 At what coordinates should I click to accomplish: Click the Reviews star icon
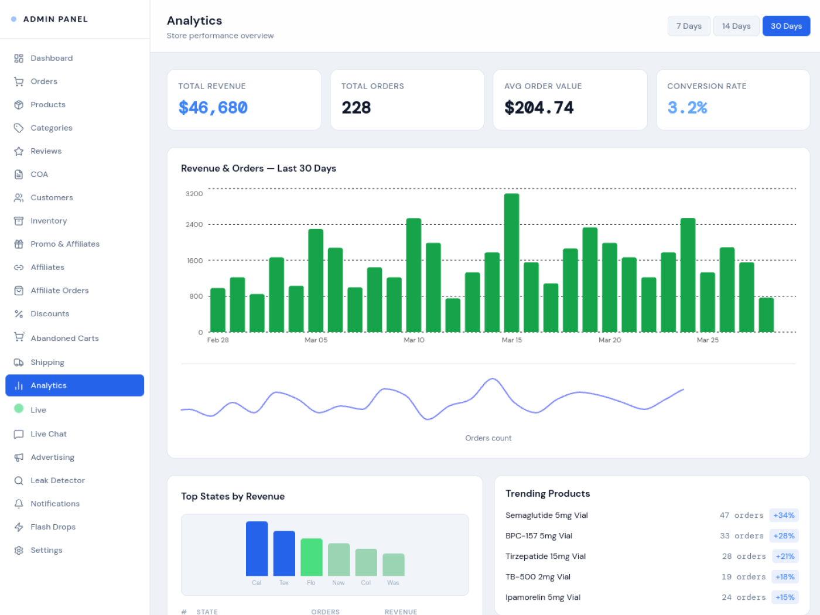[x=19, y=151]
